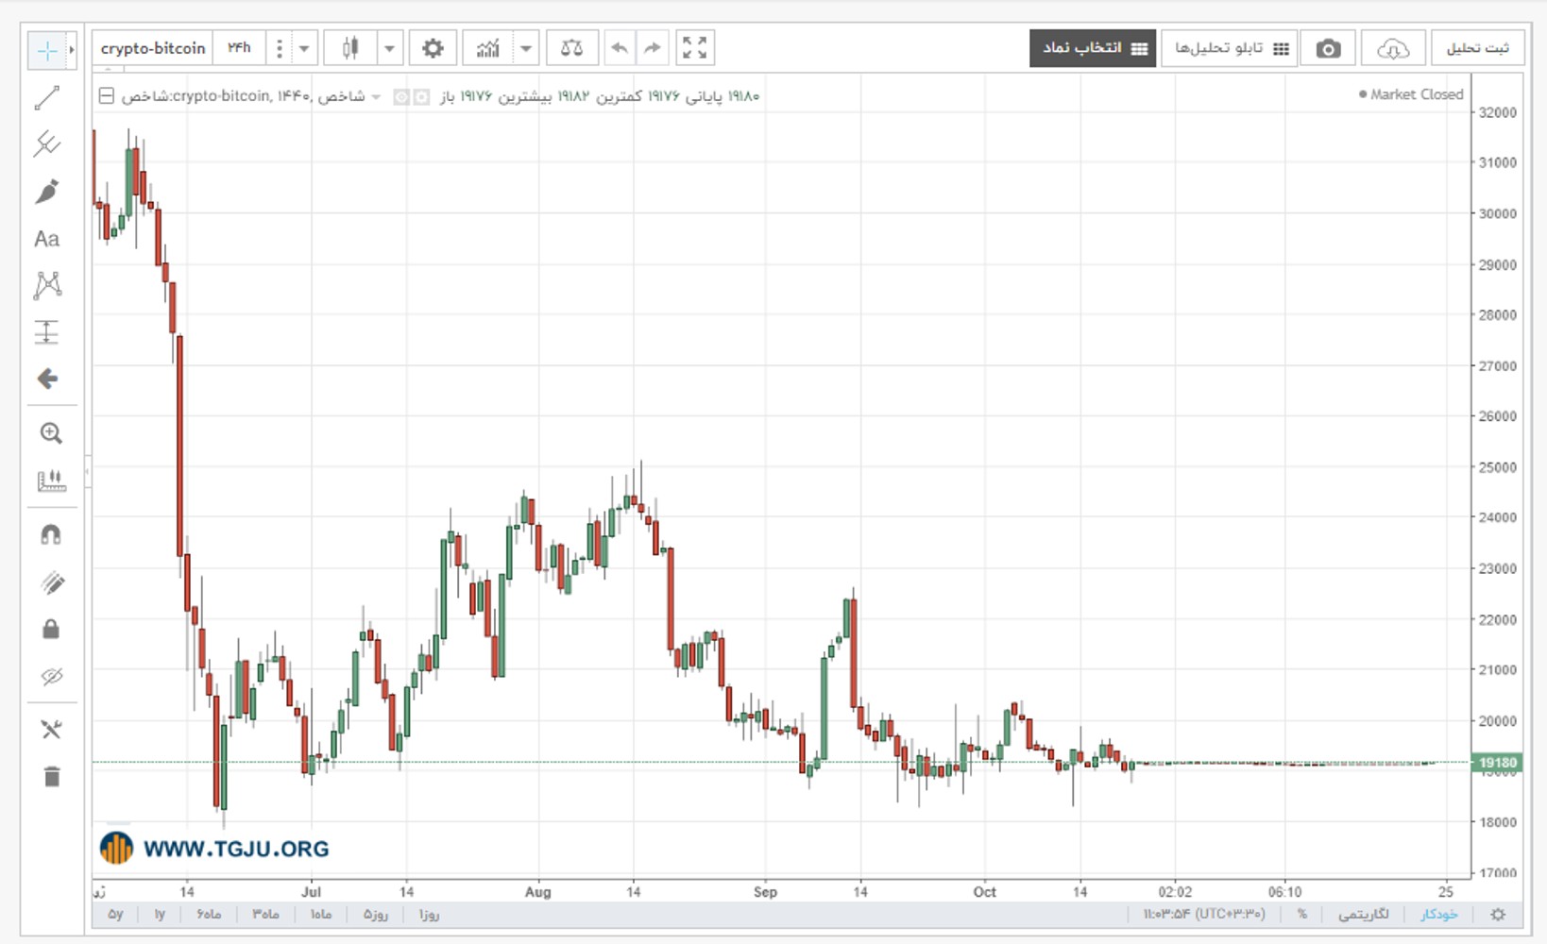The height and width of the screenshot is (944, 1547).
Task: Hide all drawings with eye icon
Action: [x=51, y=676]
